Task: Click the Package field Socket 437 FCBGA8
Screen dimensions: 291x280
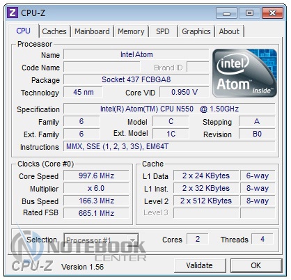Action: click(136, 79)
